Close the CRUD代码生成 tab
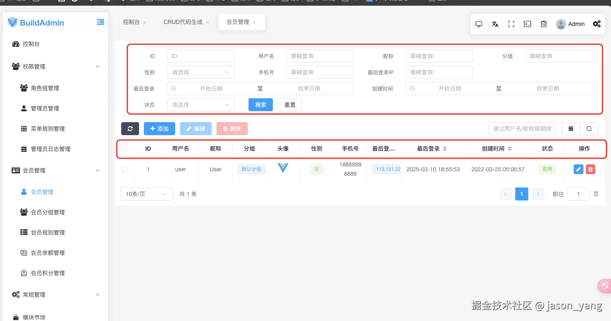 (x=207, y=22)
